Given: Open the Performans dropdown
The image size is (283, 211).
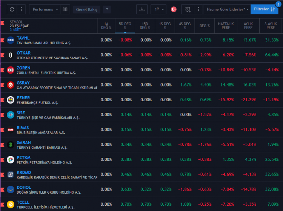Looking at the screenshot, I should point(45,9).
